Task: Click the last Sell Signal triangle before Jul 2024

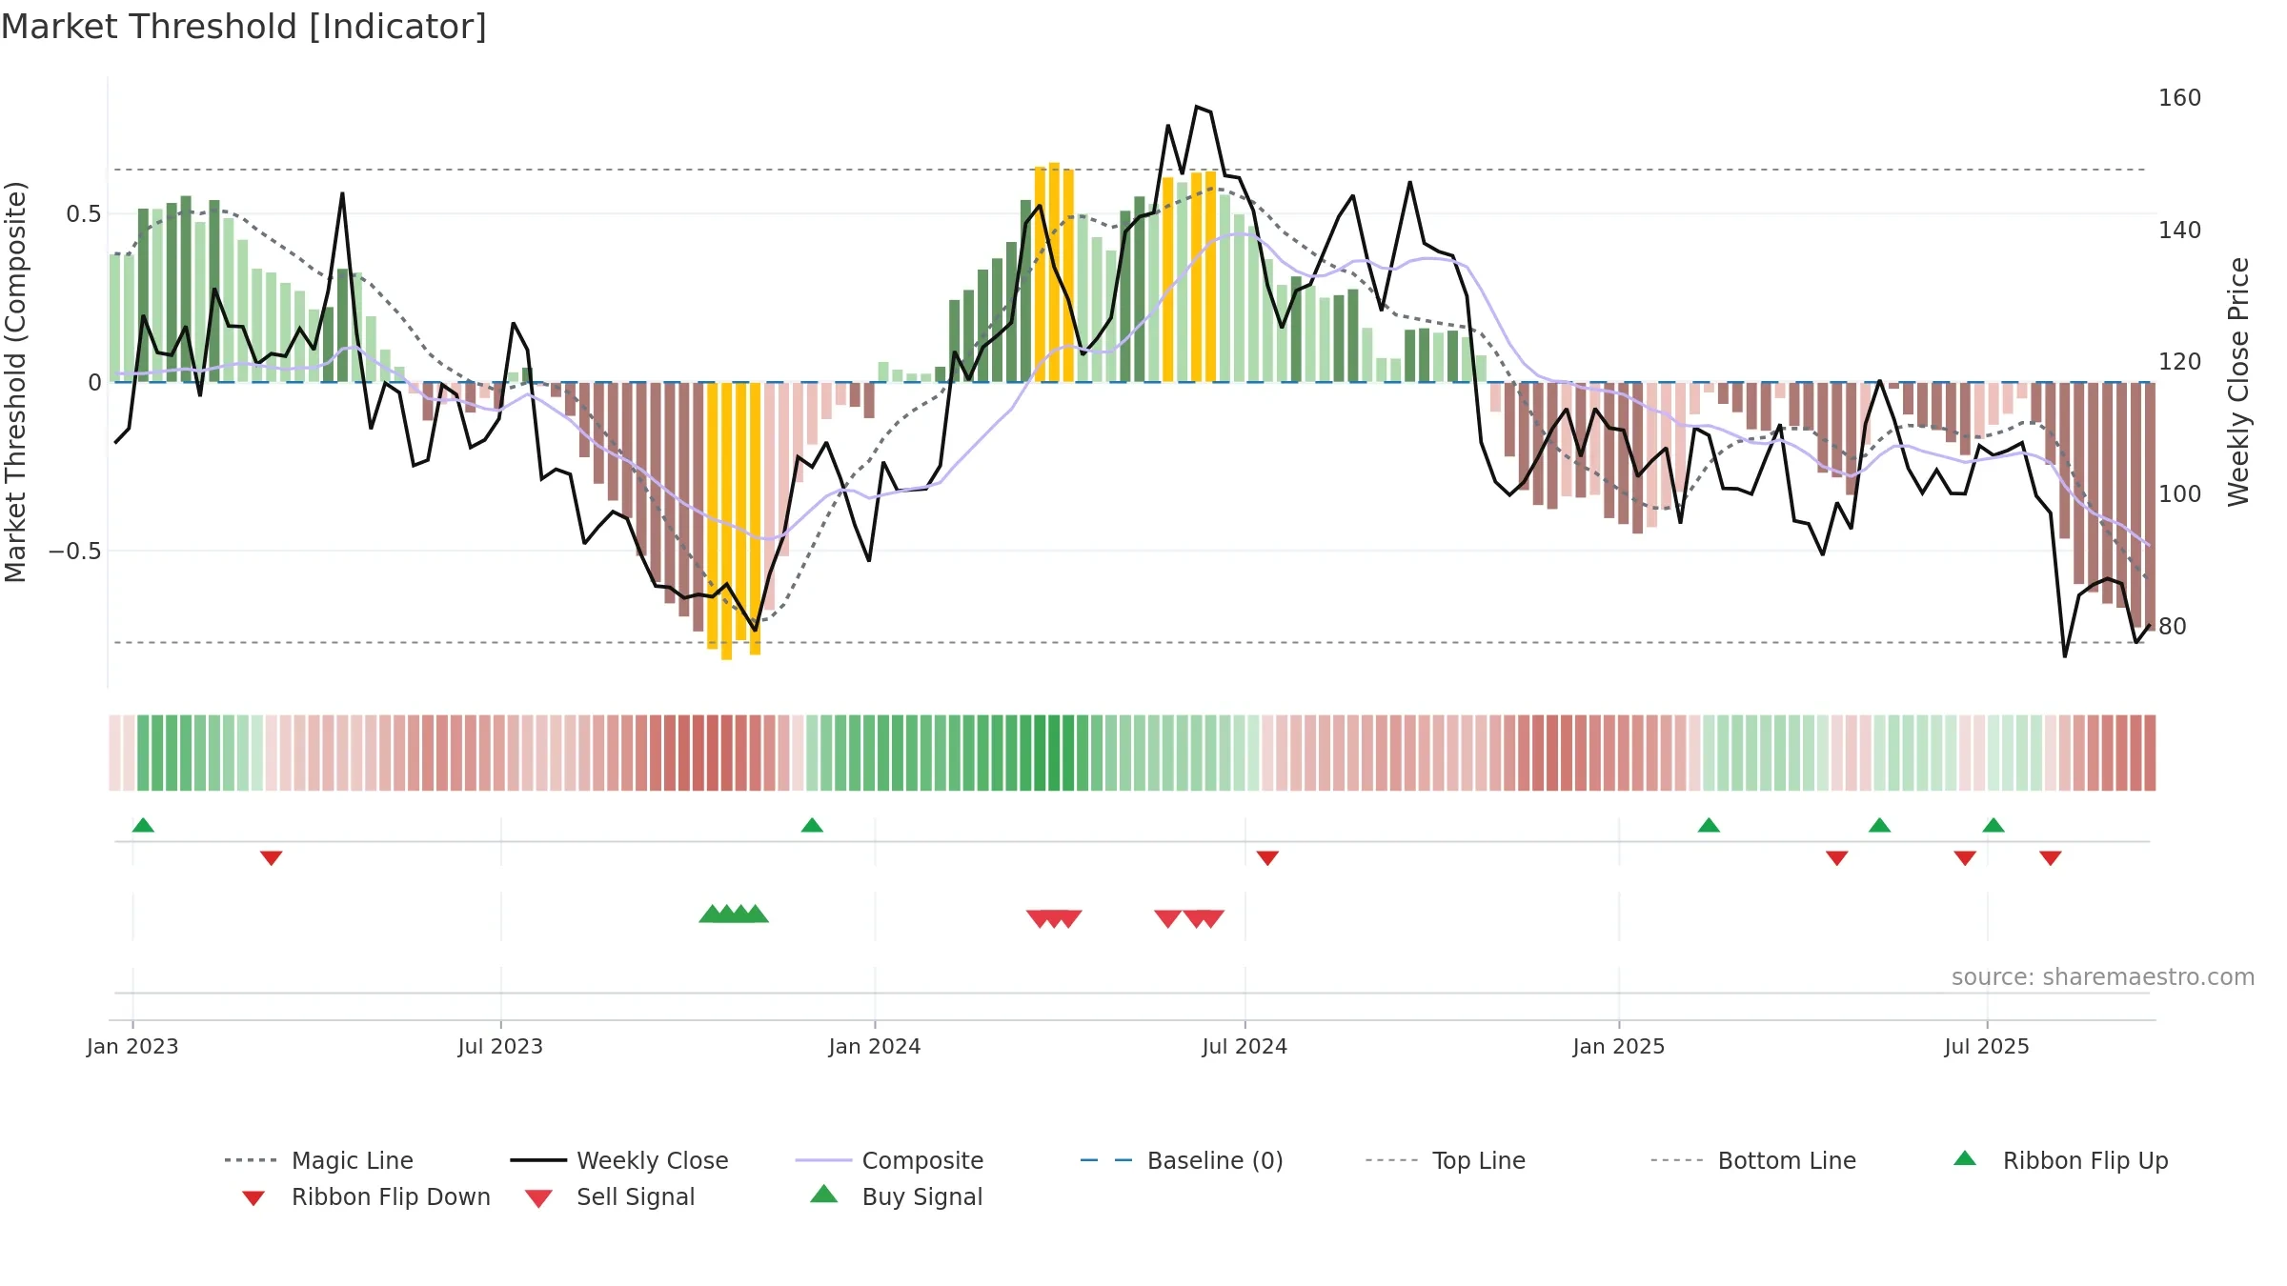Action: coord(1211,919)
